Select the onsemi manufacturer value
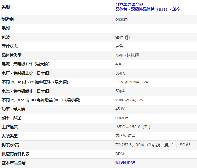The image size is (197, 168). [x=122, y=19]
